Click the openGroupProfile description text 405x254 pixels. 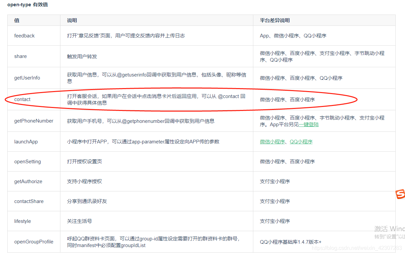click(153, 242)
